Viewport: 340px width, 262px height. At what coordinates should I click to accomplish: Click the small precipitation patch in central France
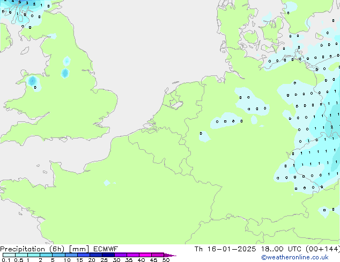[x=108, y=183]
